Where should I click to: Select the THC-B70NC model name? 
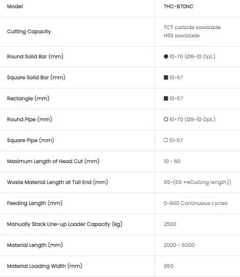(179, 7)
